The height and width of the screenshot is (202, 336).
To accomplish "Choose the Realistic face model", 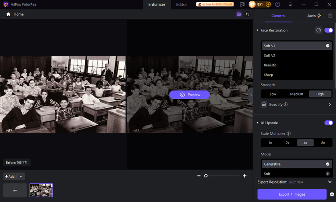I will click(296, 65).
